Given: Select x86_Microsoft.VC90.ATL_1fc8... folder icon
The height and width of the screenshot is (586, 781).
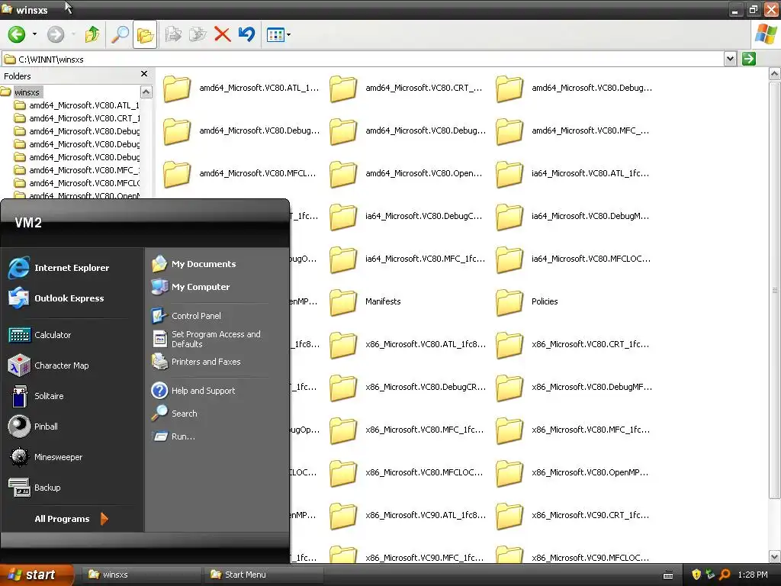Looking at the screenshot, I should [343, 515].
